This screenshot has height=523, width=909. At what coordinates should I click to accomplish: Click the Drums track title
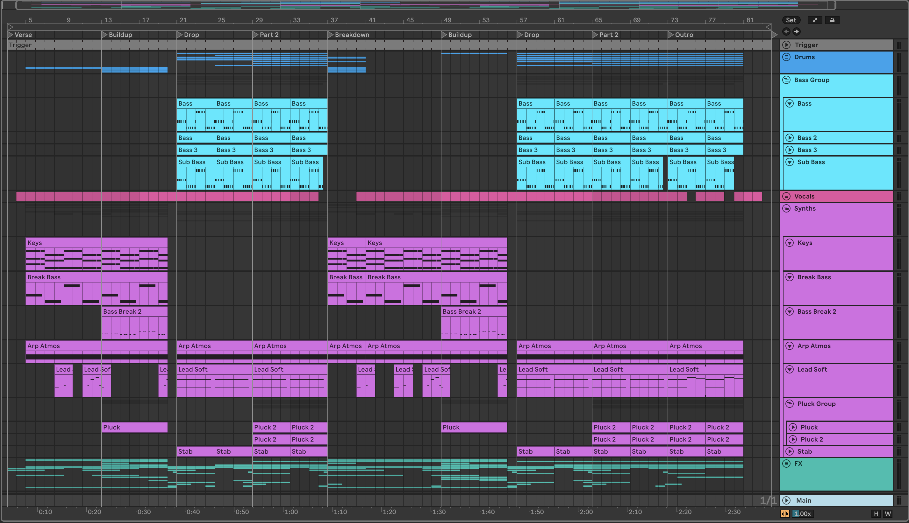(804, 57)
